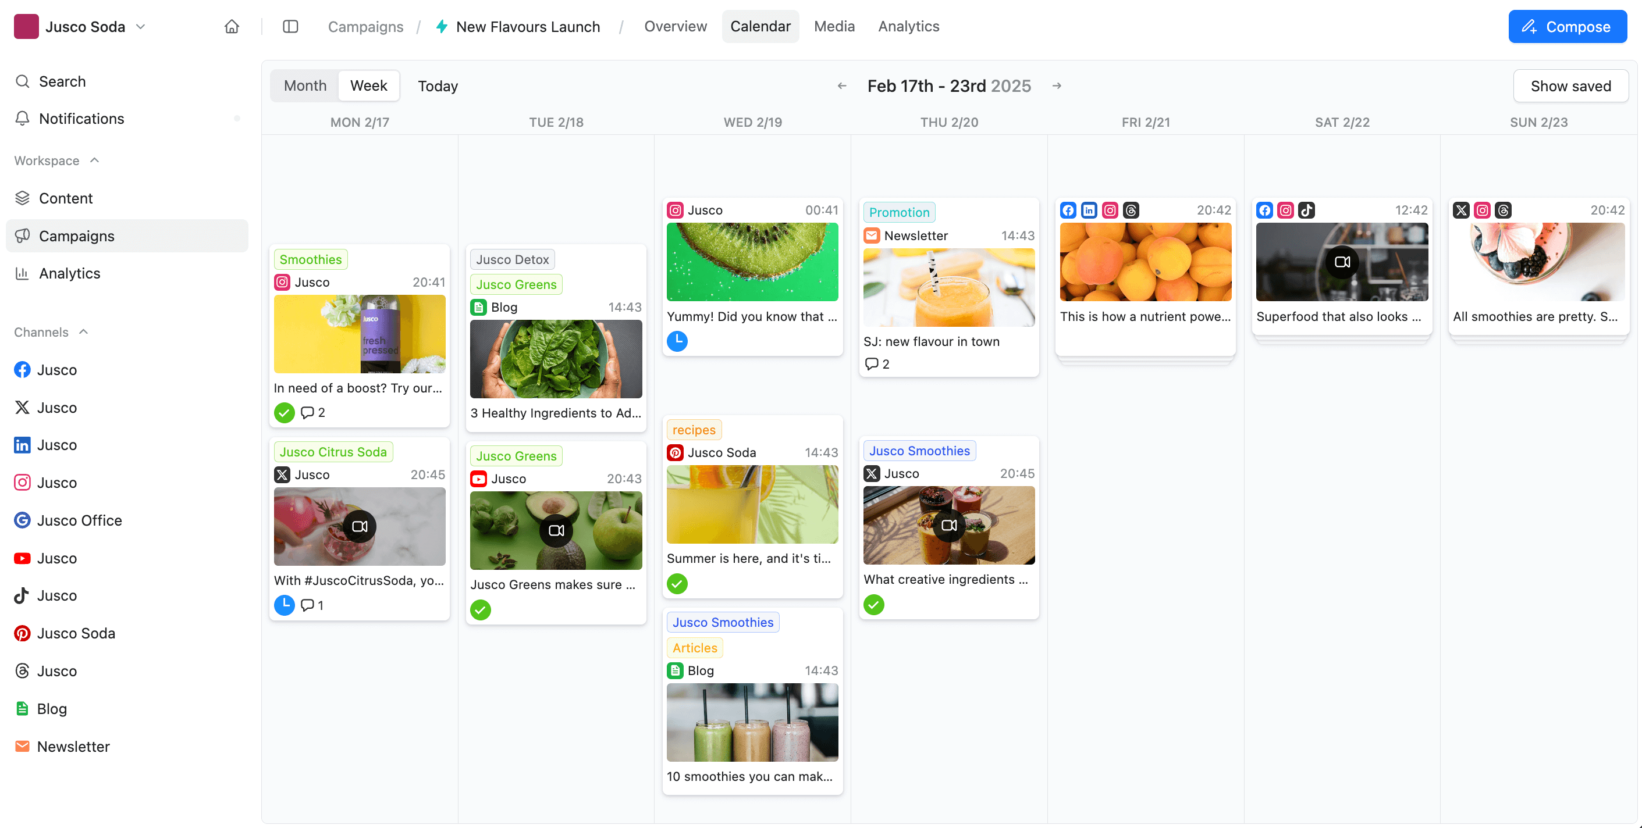Open the Analytics section
The image size is (1642, 828).
pyautogui.click(x=69, y=273)
